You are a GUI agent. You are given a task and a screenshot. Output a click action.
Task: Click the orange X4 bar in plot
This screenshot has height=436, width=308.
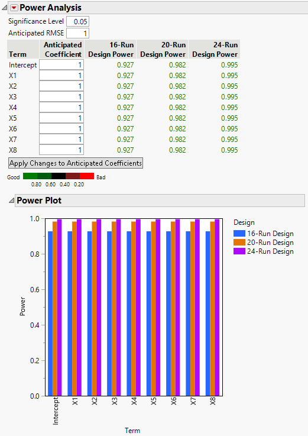coord(134,309)
